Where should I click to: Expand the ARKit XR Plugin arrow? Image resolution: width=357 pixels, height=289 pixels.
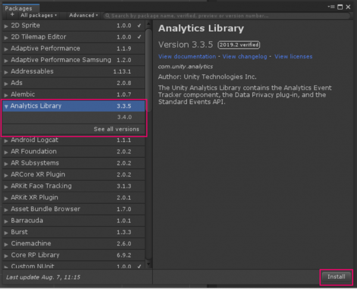pyautogui.click(x=6, y=198)
